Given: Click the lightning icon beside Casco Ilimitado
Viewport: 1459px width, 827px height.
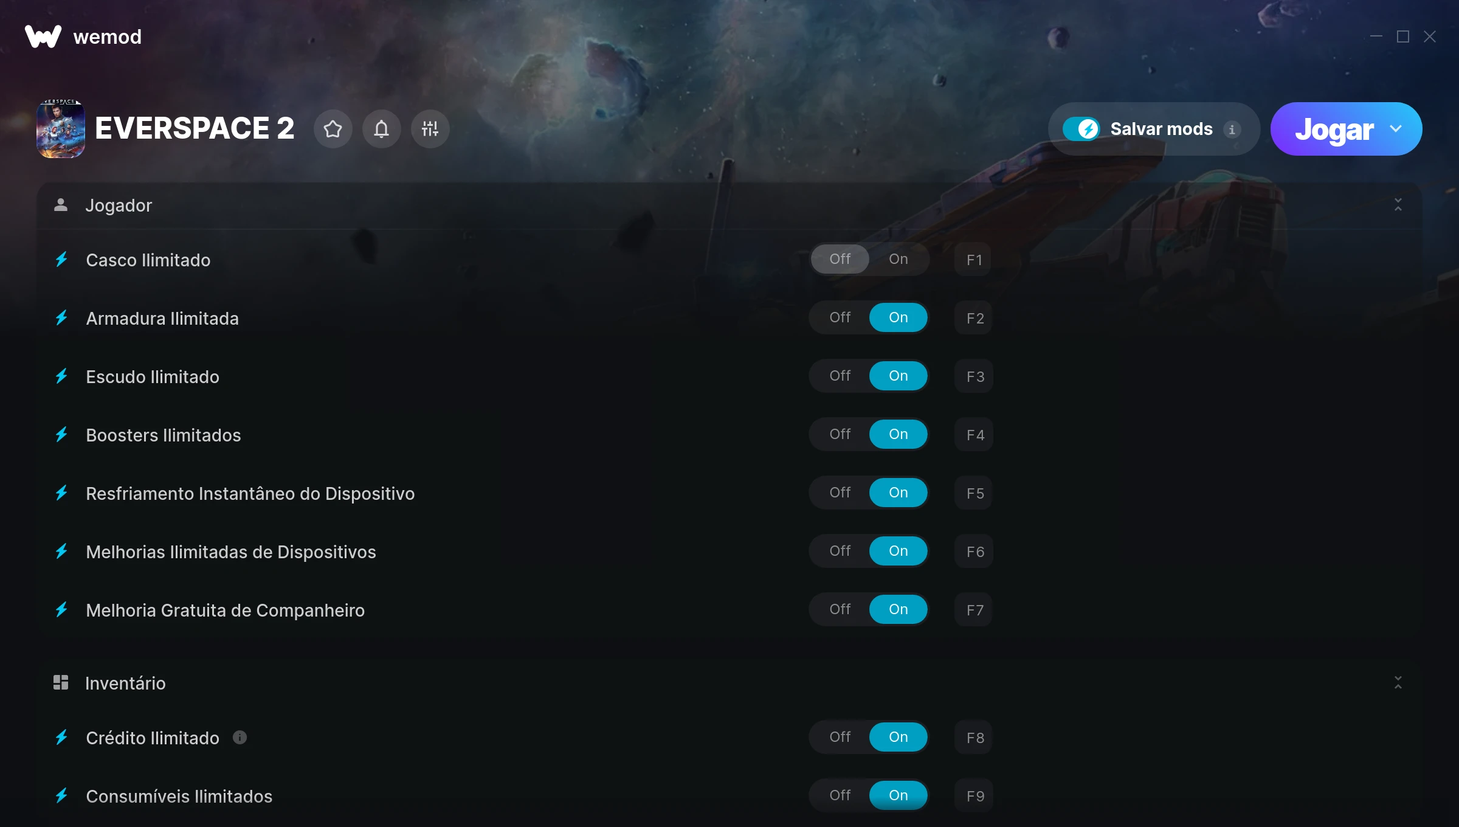Looking at the screenshot, I should [61, 260].
